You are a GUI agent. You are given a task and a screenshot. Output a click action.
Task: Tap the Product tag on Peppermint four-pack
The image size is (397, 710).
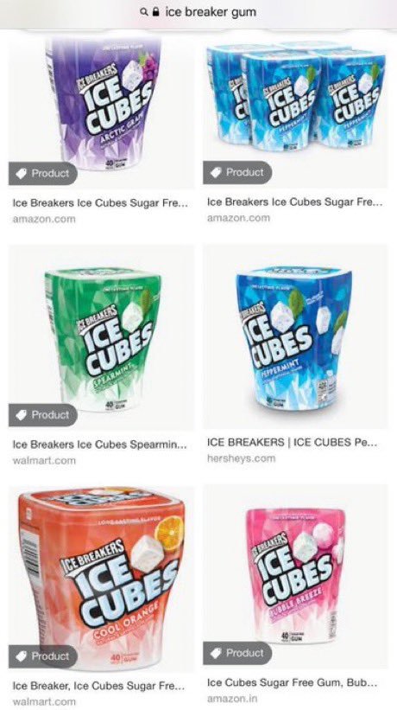point(237,172)
